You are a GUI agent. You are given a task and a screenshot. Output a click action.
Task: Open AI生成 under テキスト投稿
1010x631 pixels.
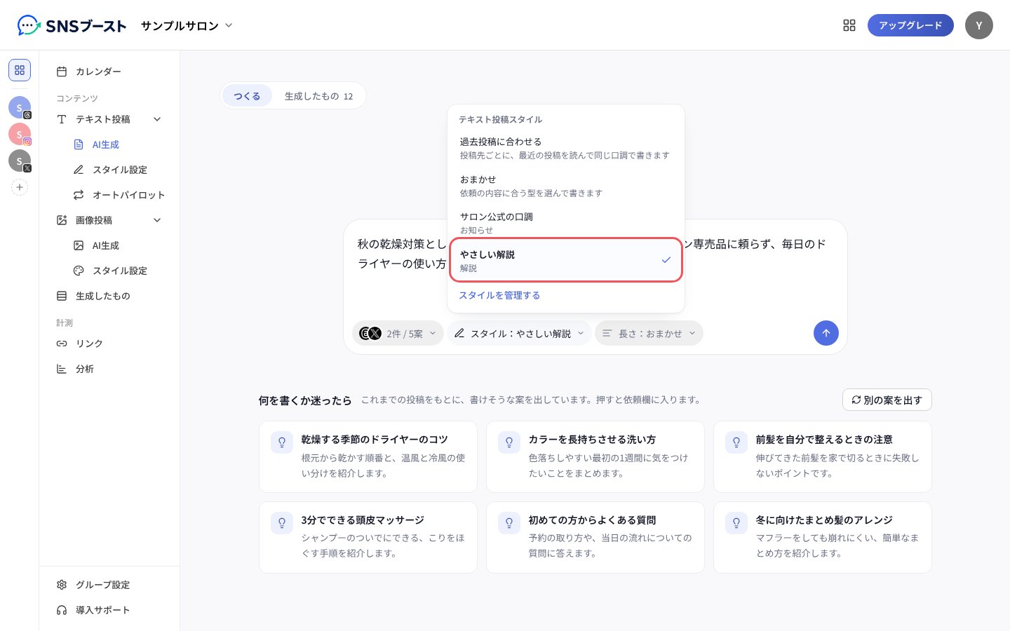pyautogui.click(x=118, y=144)
